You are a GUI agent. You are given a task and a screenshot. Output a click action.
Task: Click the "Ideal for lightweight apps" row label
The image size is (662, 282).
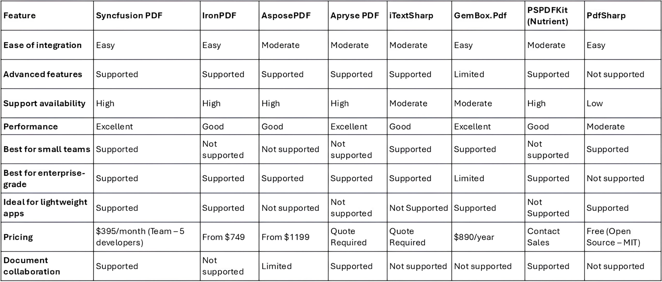tap(45, 208)
